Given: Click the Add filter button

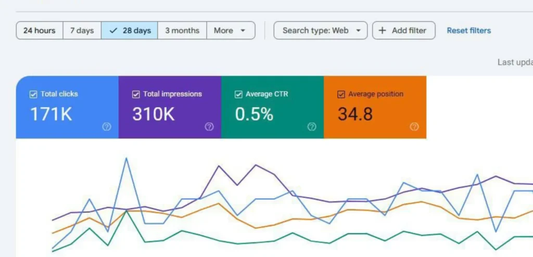Looking at the screenshot, I should click(403, 30).
